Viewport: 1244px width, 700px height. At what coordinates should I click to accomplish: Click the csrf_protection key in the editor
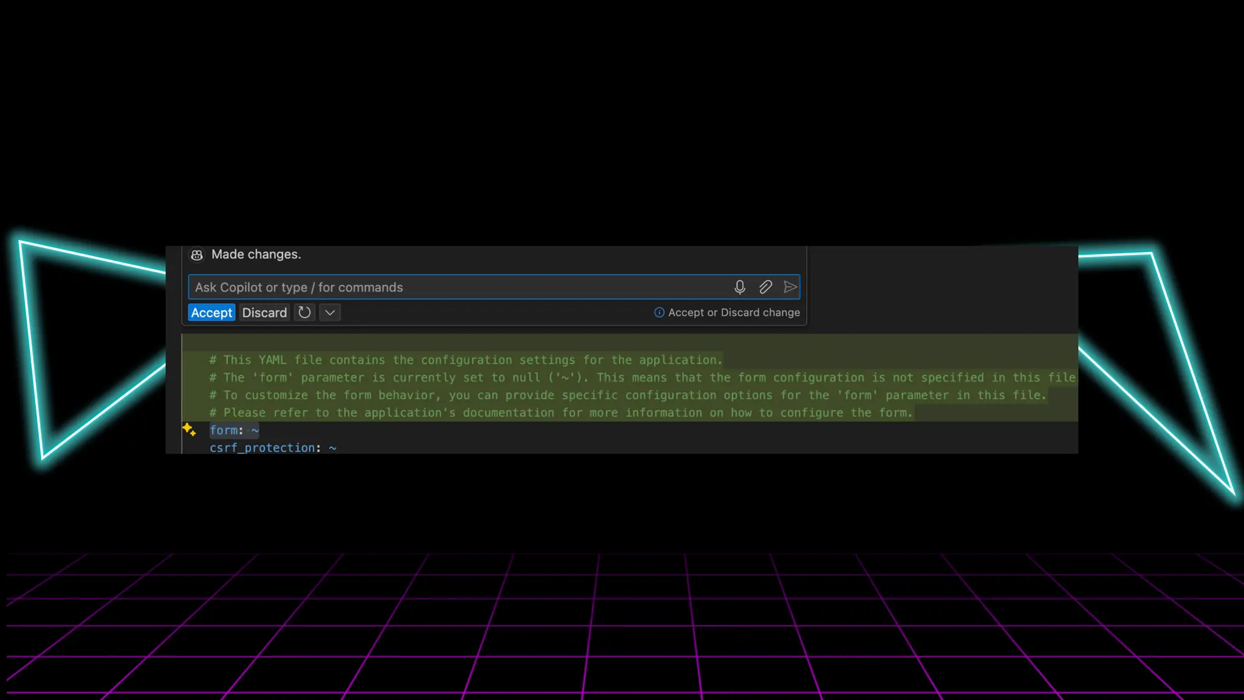coord(262,448)
